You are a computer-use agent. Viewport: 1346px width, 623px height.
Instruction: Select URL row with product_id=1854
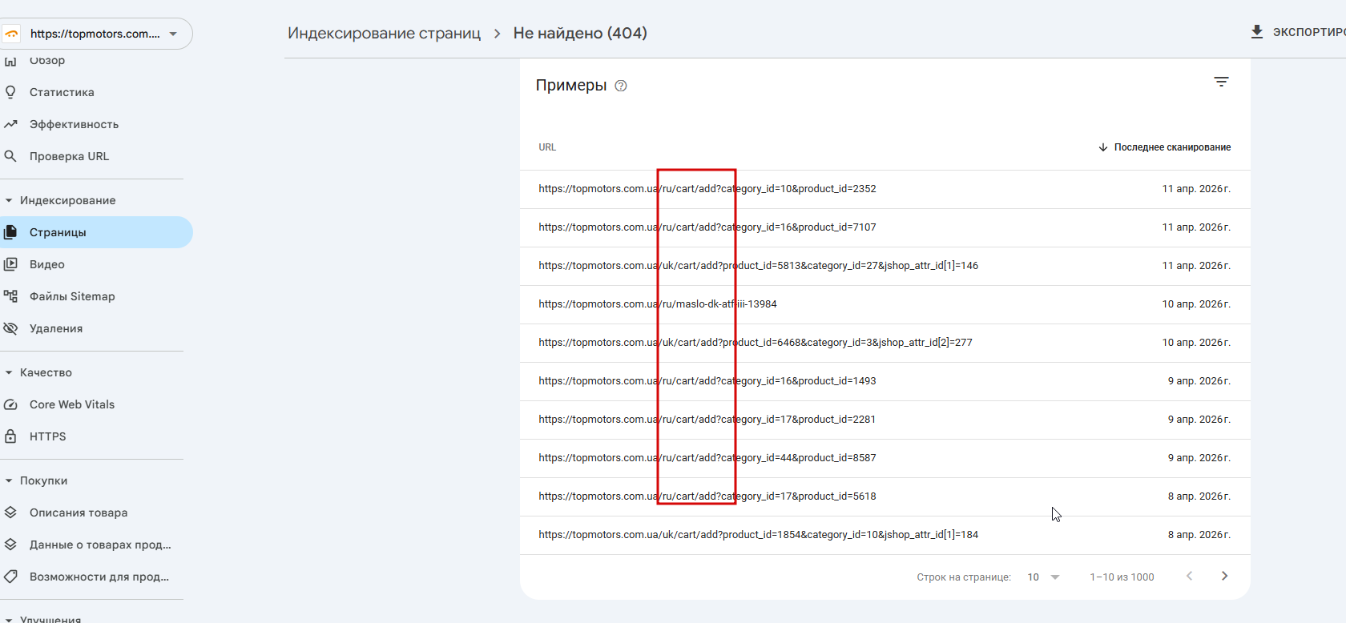point(885,535)
